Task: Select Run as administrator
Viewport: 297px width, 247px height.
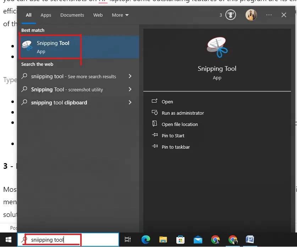Action: [183, 113]
